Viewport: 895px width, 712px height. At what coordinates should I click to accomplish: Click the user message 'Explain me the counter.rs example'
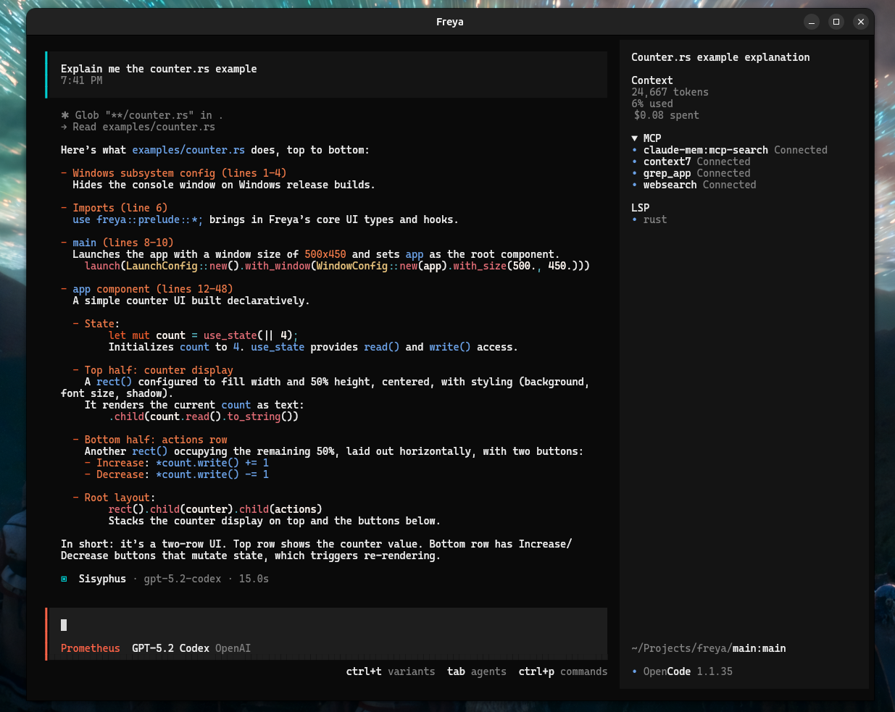click(159, 69)
